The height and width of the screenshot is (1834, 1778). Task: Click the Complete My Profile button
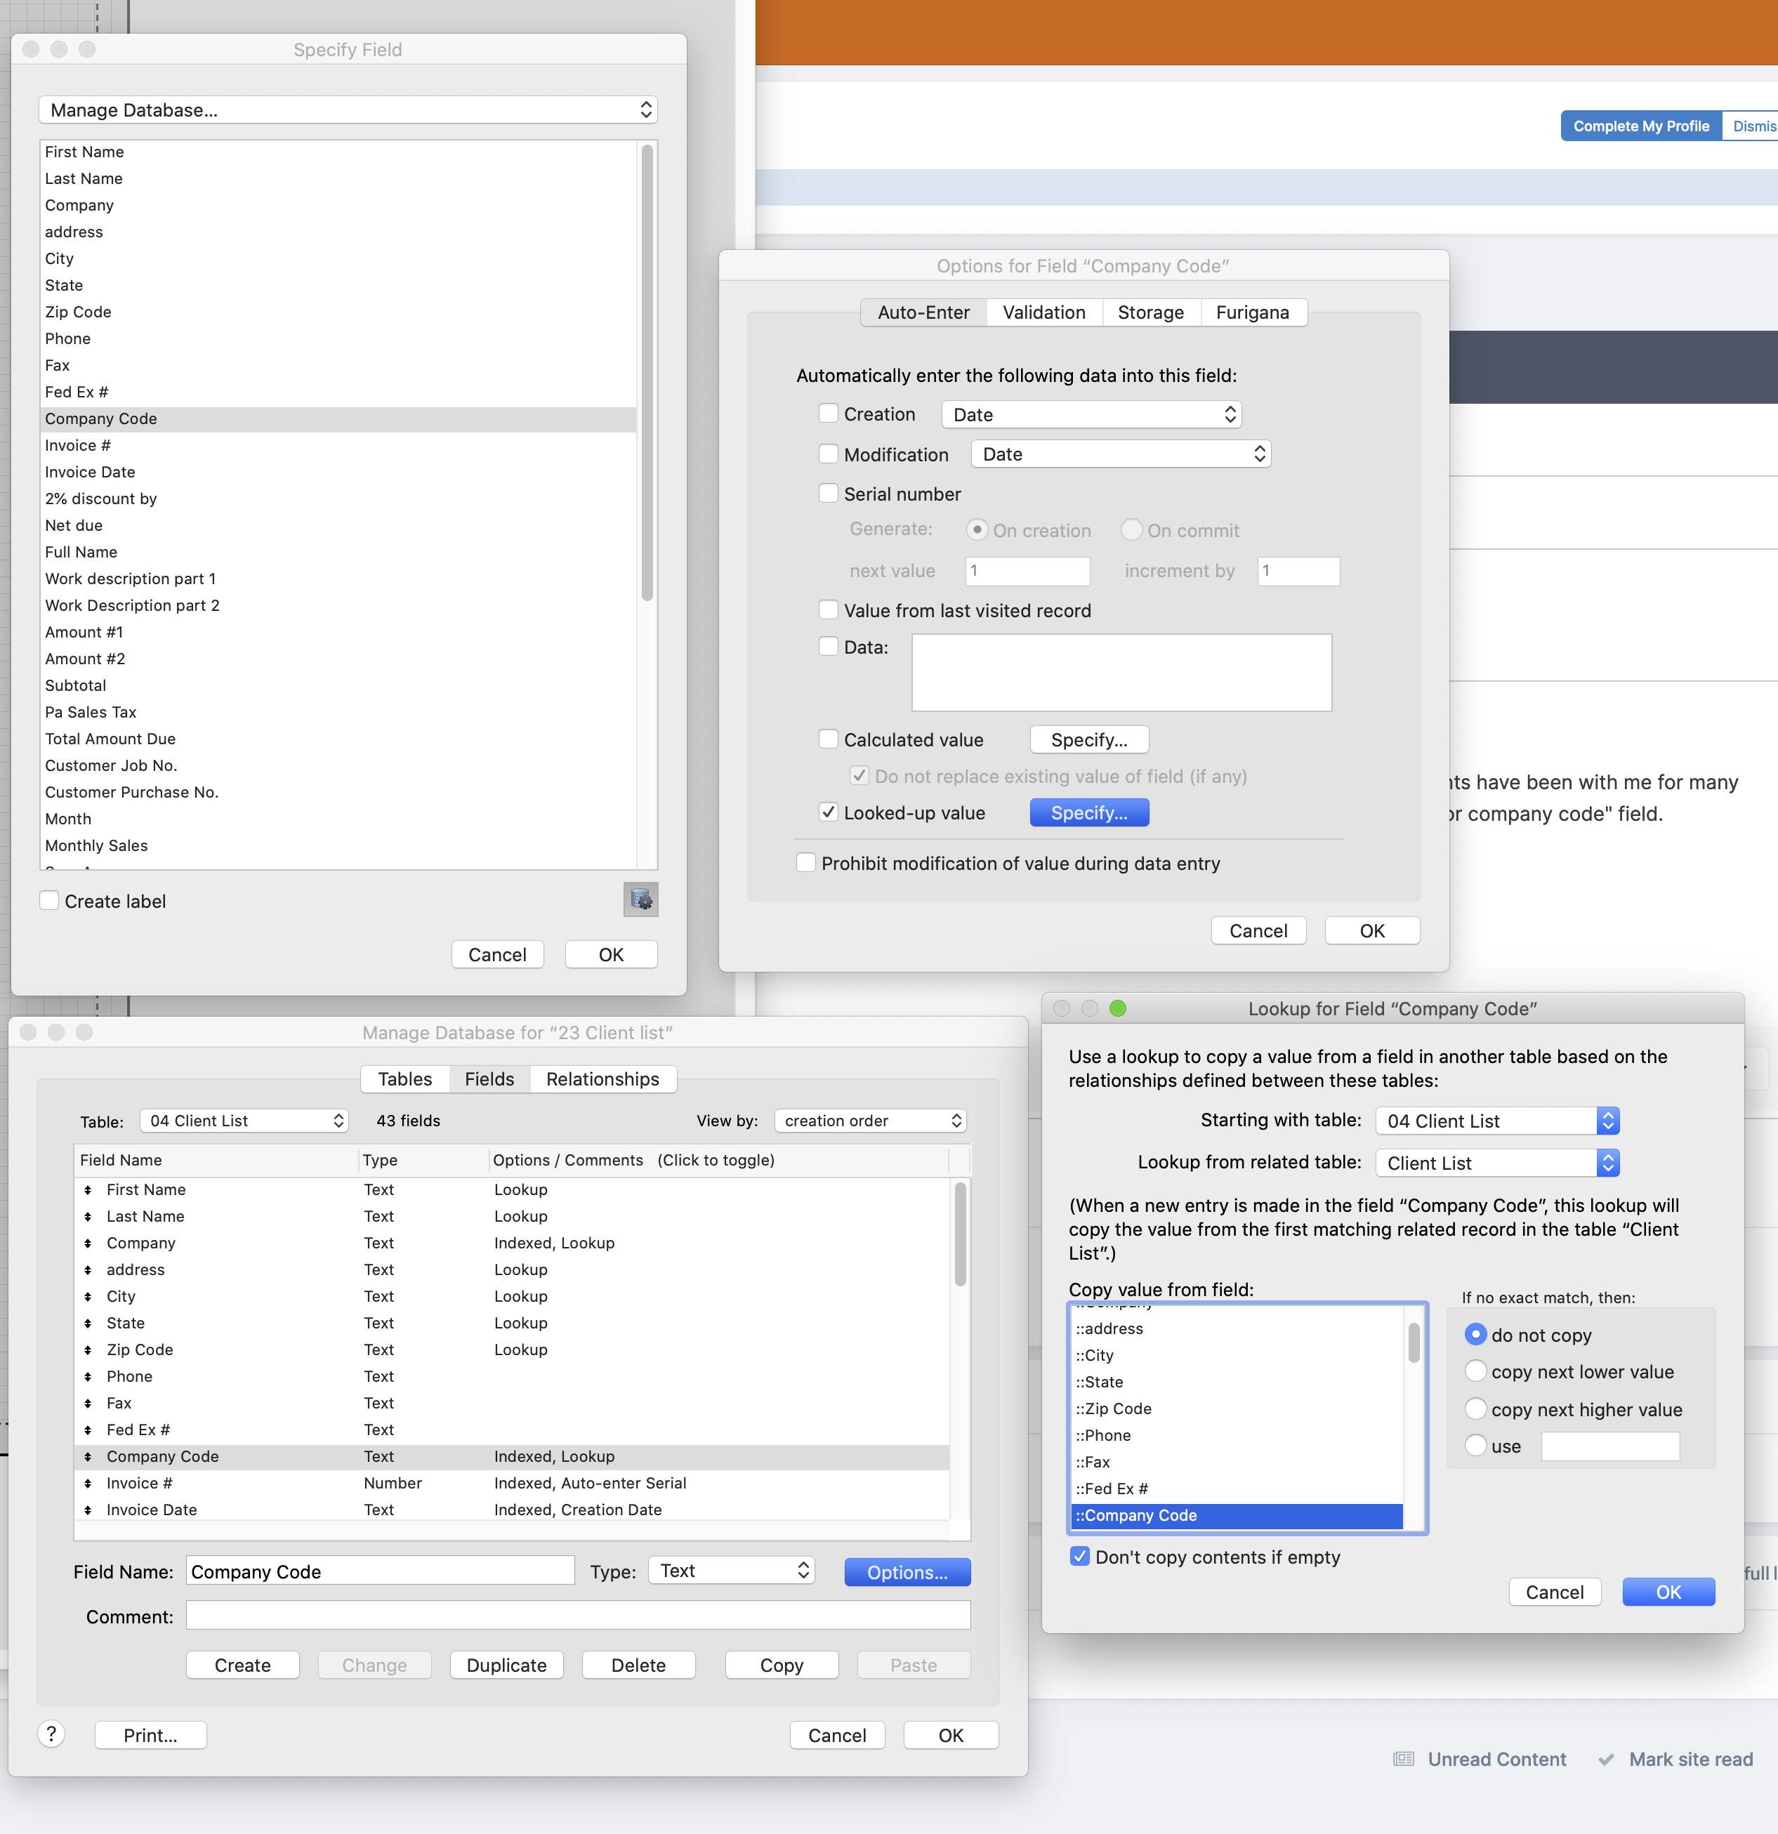click(1640, 126)
